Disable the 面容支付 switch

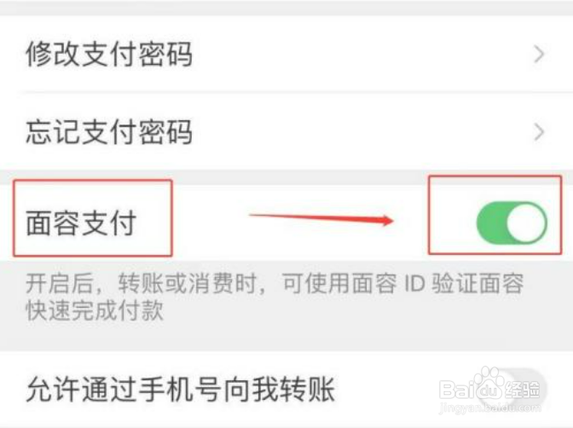click(x=512, y=223)
